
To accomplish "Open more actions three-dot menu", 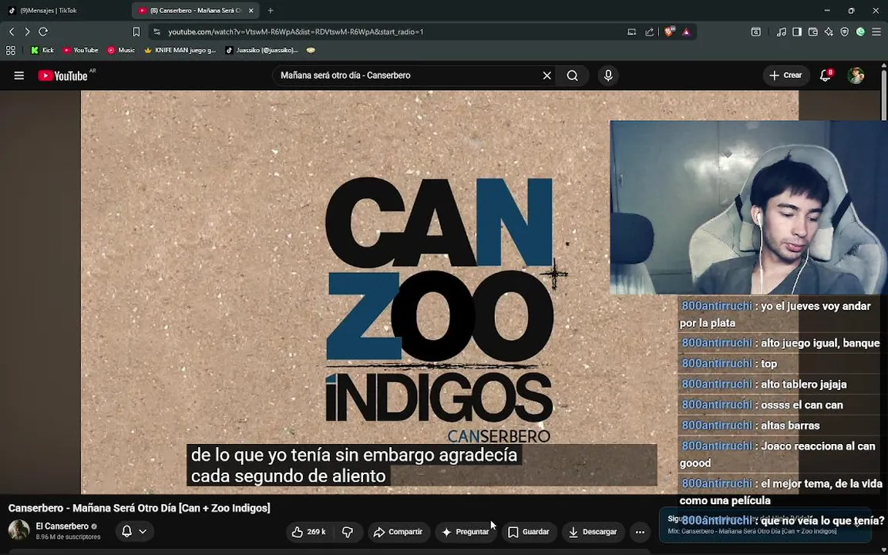I will [640, 532].
